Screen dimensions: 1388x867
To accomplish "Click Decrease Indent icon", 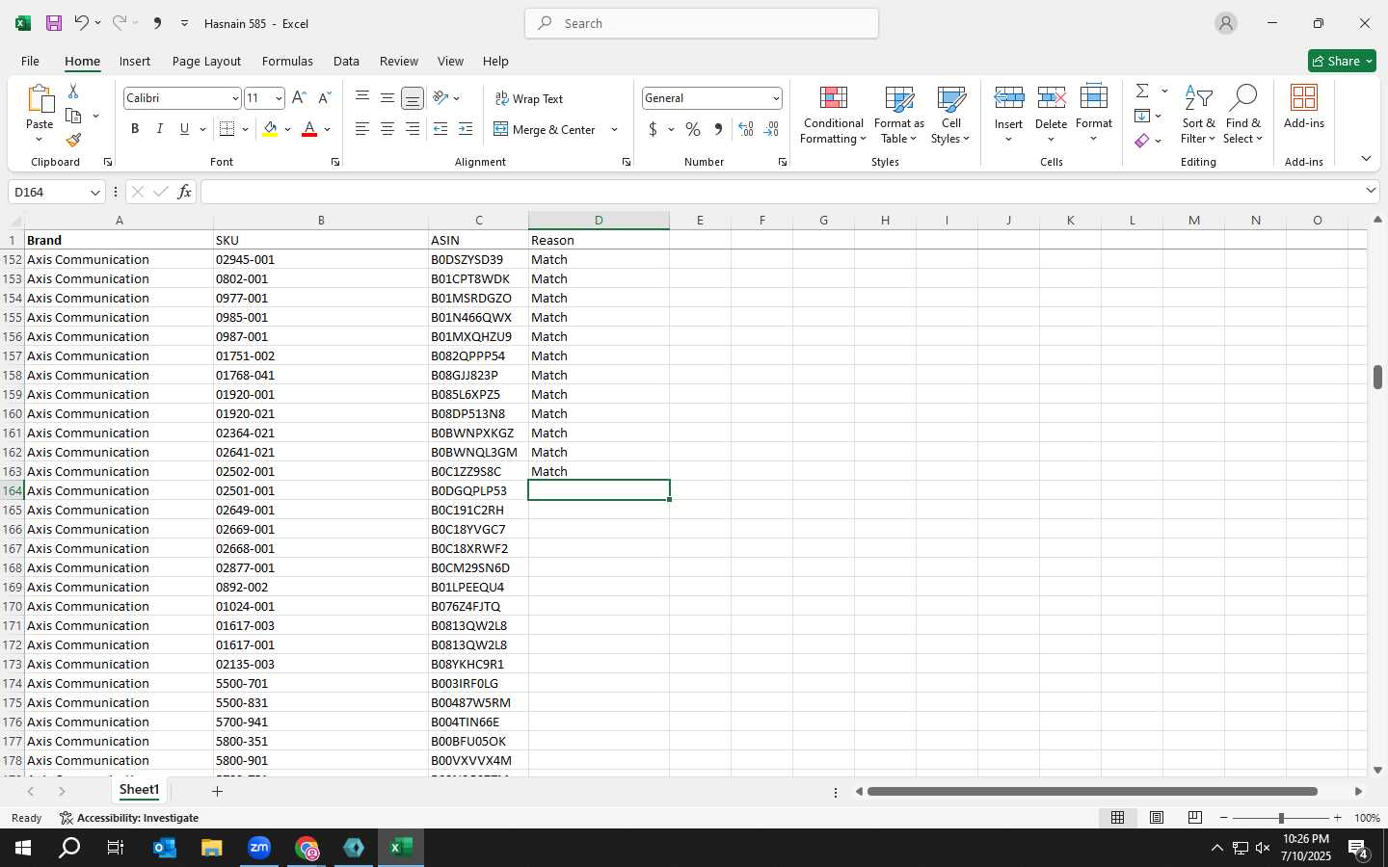I will pos(440,129).
